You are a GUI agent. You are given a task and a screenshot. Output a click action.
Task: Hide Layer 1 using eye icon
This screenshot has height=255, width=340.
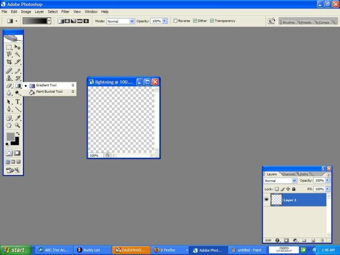point(266,199)
